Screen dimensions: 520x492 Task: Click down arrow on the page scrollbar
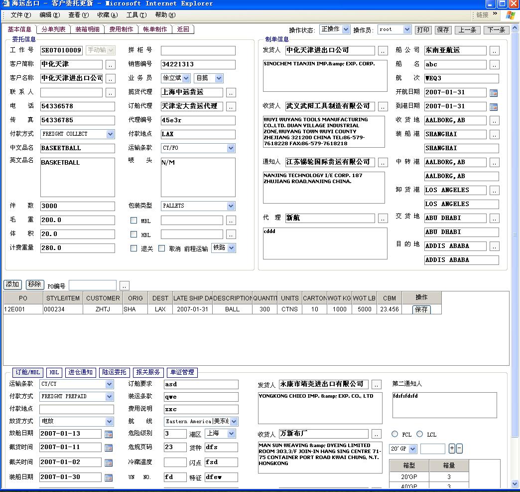pos(515,484)
